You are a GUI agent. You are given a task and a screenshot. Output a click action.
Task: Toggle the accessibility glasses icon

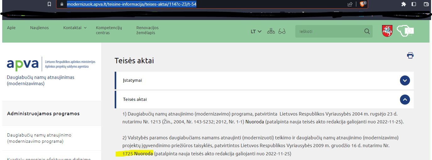[282, 31]
